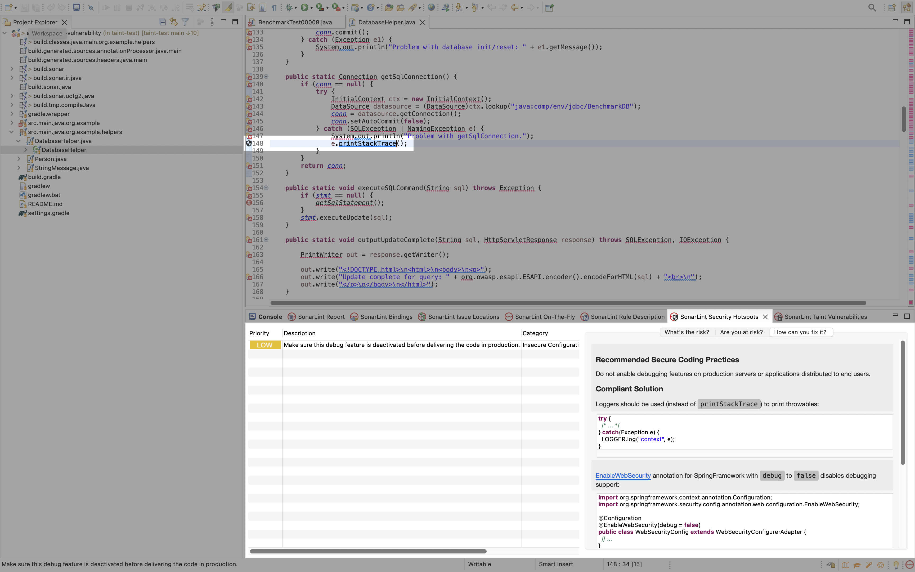Click the Next Annotation arrow icon
The width and height of the screenshot is (915, 572).
click(x=459, y=8)
